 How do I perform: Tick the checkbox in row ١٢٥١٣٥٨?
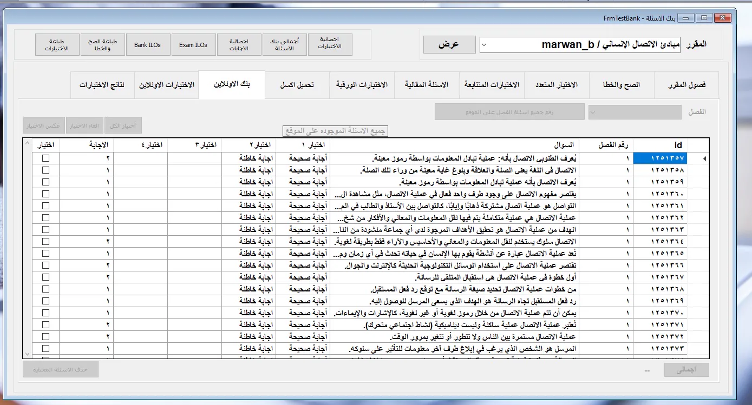[x=46, y=170]
